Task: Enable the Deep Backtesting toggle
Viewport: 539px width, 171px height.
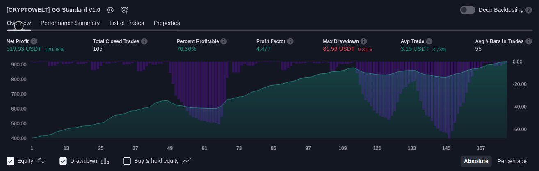Action: pos(467,10)
